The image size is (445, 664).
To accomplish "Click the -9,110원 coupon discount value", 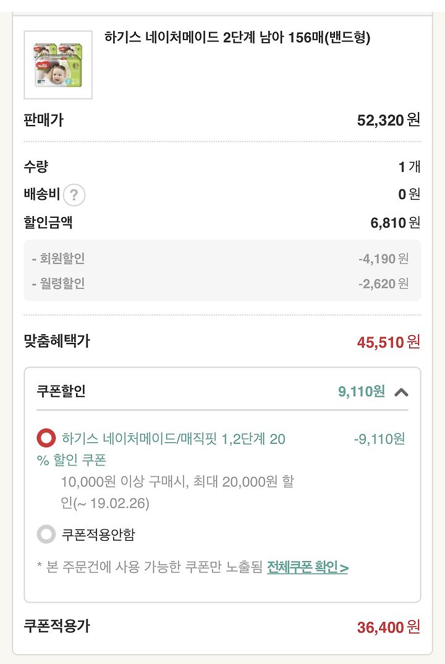I will pos(379,439).
